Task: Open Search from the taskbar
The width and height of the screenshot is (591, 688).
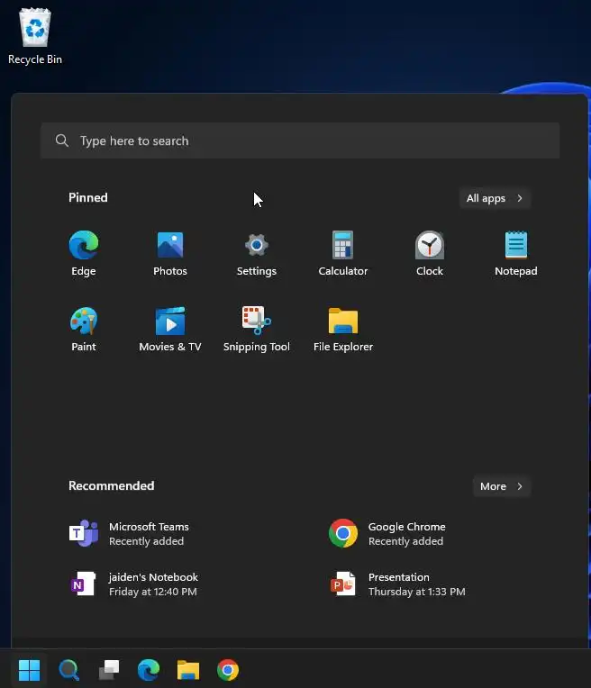Action: click(x=69, y=670)
